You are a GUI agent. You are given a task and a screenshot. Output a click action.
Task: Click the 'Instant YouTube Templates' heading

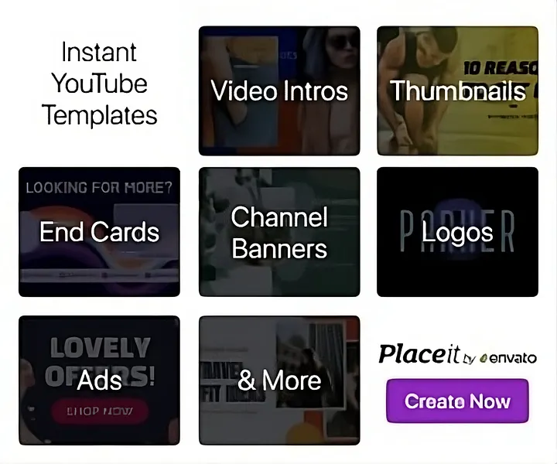click(x=99, y=84)
